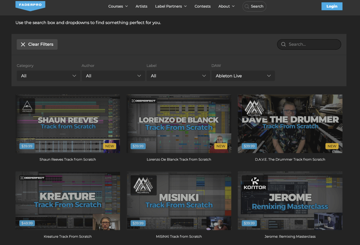This screenshot has width=360, height=245.
Task: Click Deeperfect logo on Kreature card
Action: click(x=32, y=178)
